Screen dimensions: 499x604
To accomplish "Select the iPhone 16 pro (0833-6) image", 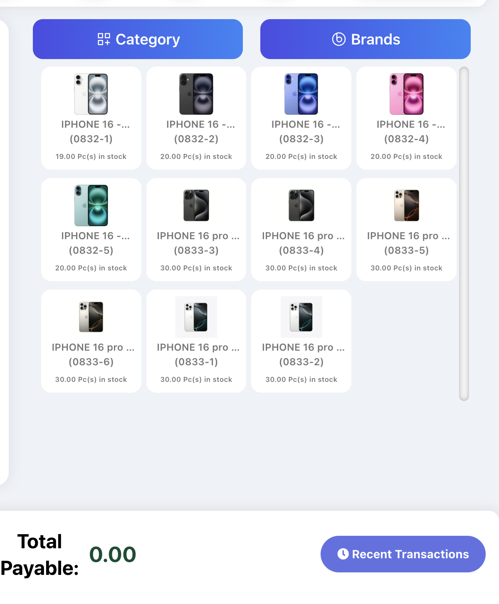I will coord(91,317).
